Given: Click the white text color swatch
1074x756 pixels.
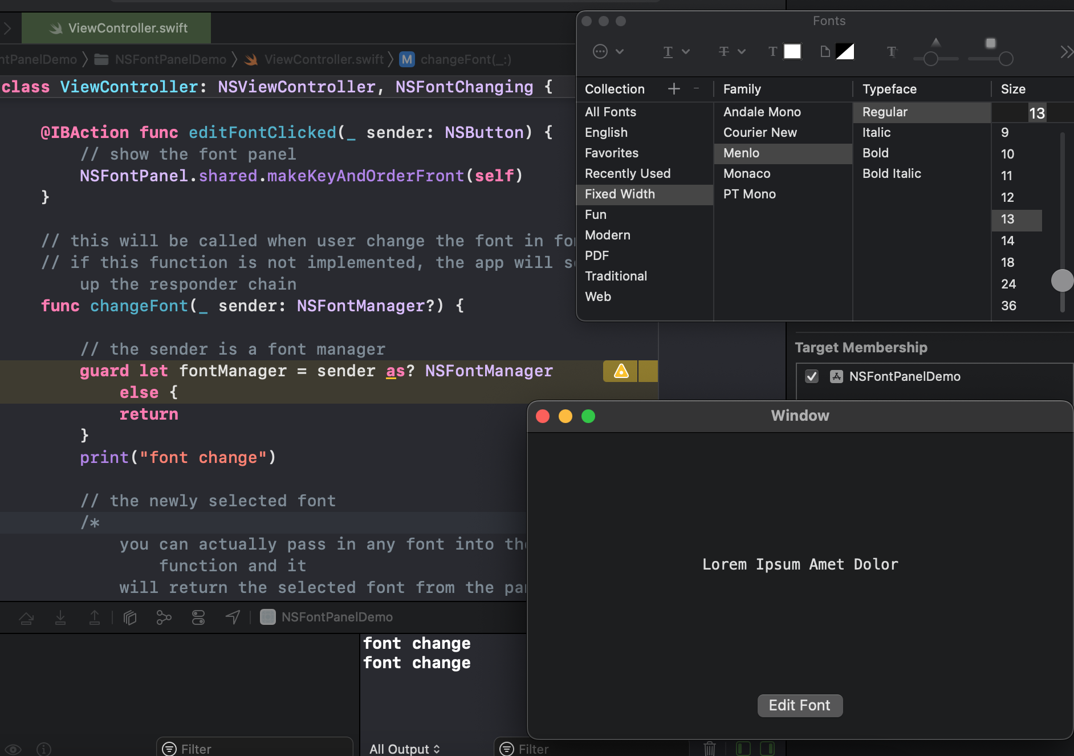Looking at the screenshot, I should 792,51.
